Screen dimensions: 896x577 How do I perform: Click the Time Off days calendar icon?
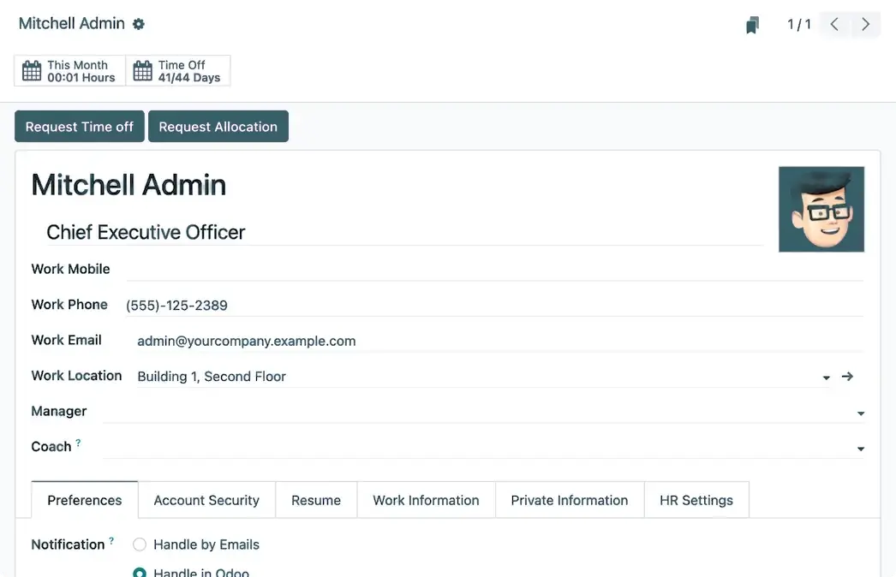click(x=143, y=71)
